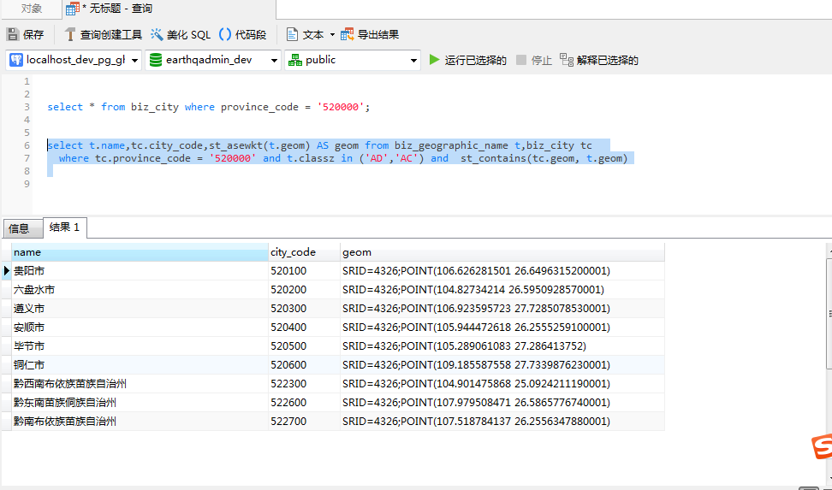Click geom cell POINT(104.82734214 26.5950928570001)
This screenshot has height=490, width=832.
tap(502, 290)
